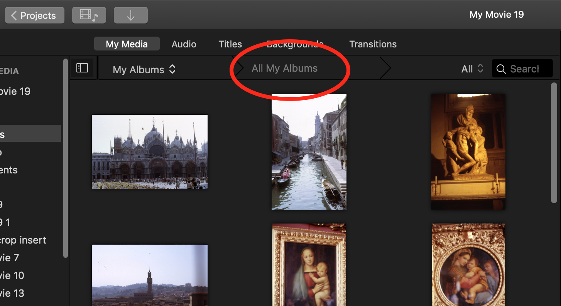Choose the rectangular-framed Madonna painting photo
The image size is (561, 306).
coord(309,265)
